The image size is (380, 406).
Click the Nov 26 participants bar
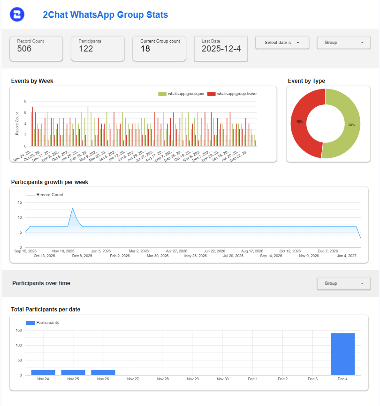coord(103,372)
